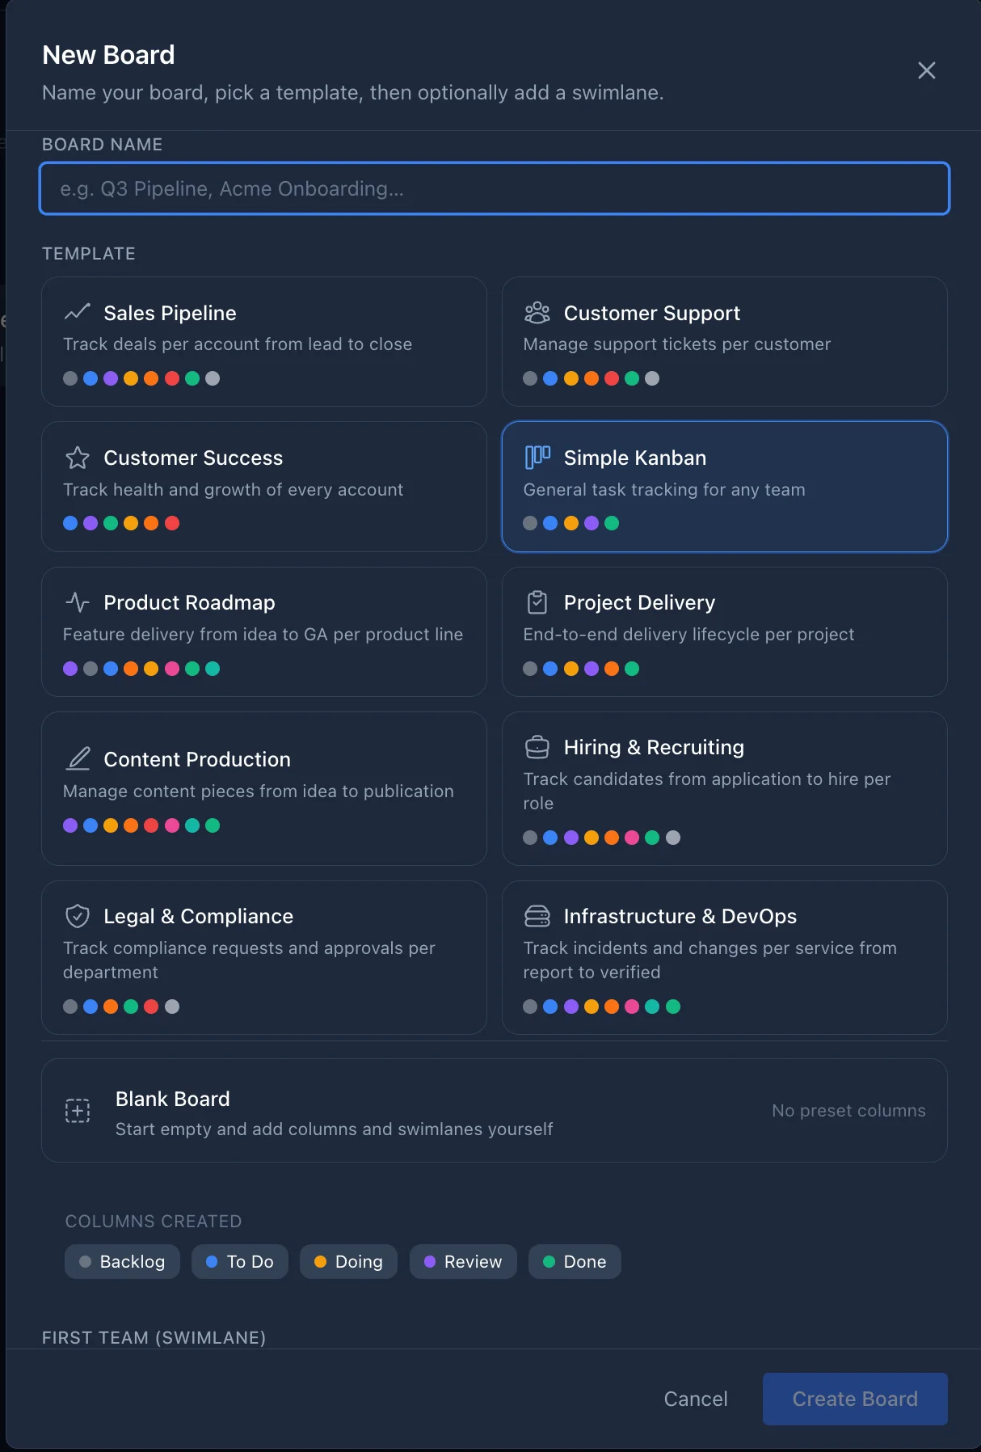Click the green dot on Simple Kanban
The height and width of the screenshot is (1452, 981).
(x=613, y=523)
